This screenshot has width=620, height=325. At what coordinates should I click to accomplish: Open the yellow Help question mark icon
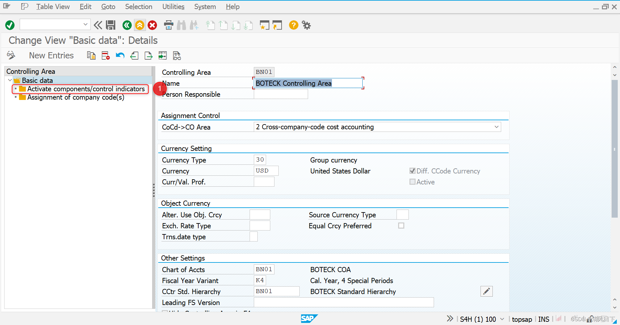point(294,25)
